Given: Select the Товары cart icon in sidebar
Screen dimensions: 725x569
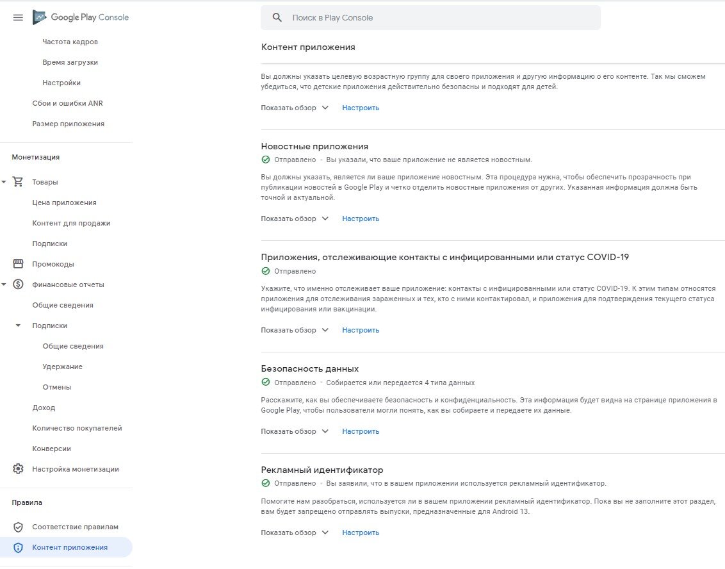Looking at the screenshot, I should point(17,181).
